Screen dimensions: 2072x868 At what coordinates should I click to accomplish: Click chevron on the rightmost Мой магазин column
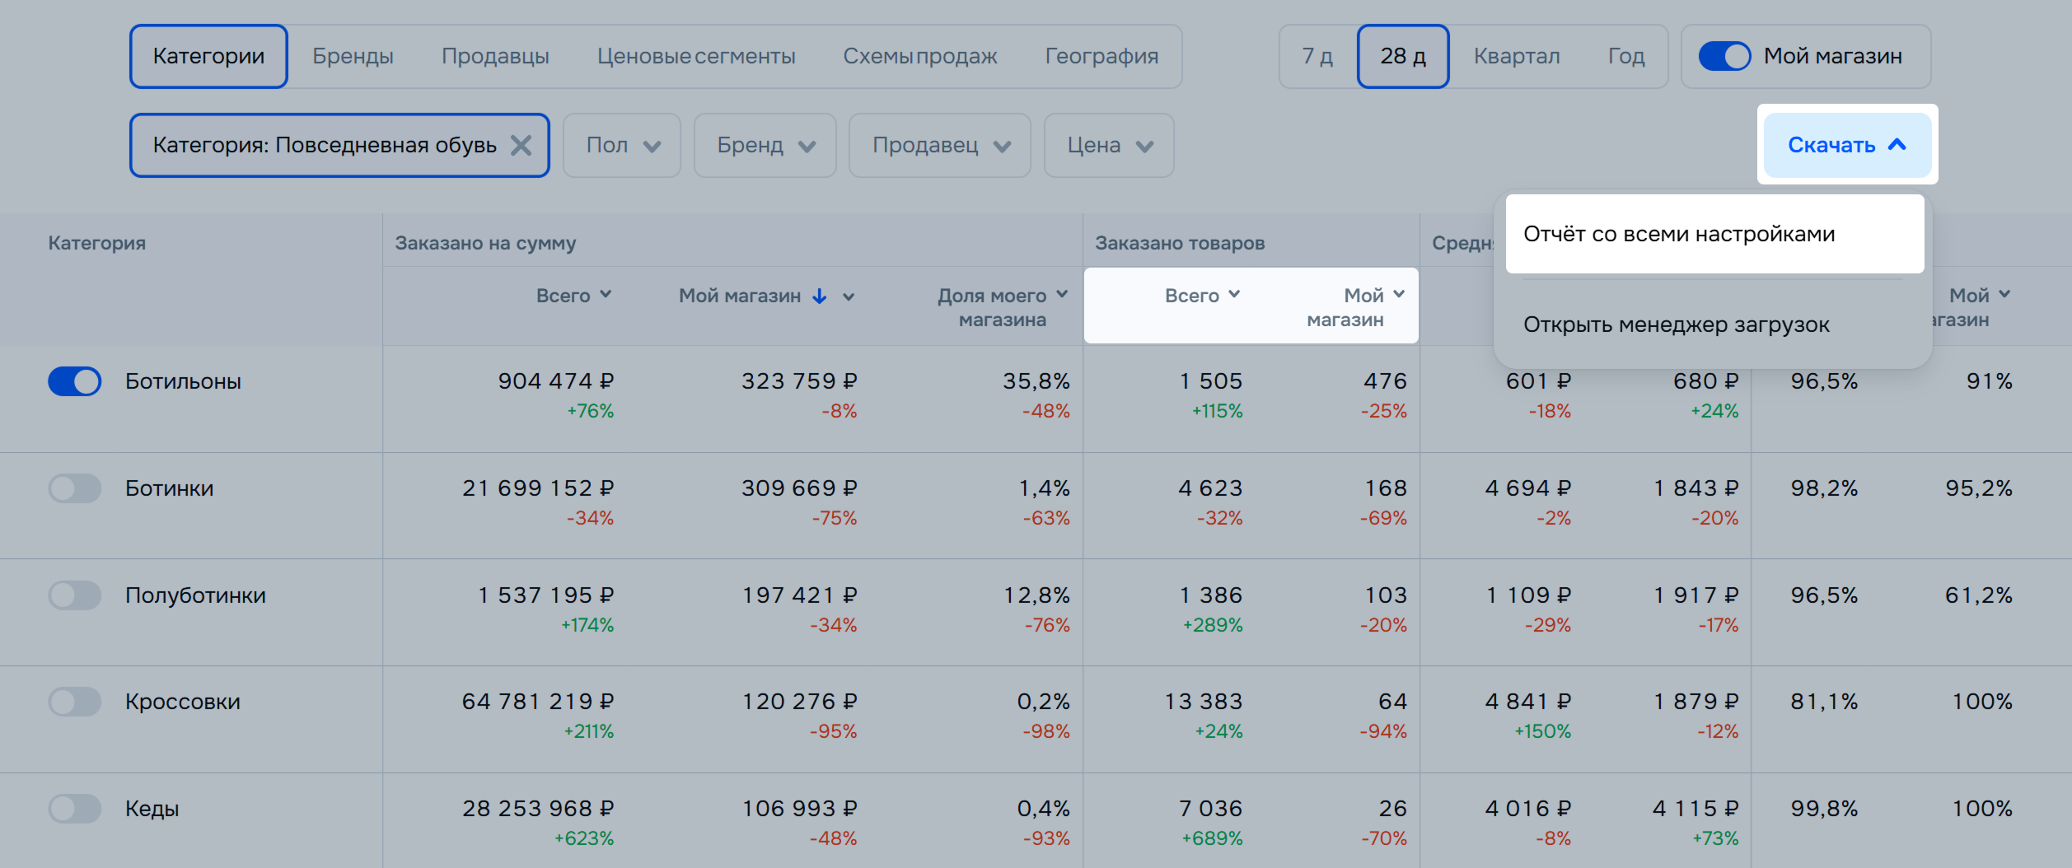pos(2004,295)
